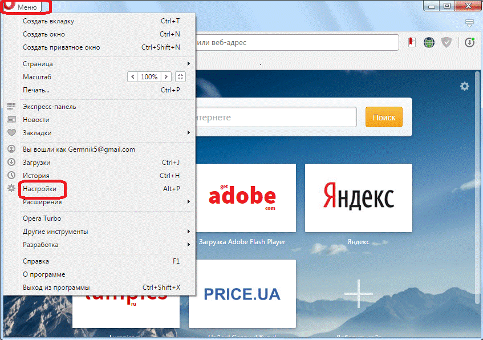Click the gray shield icon in toolbar
Viewport: 483px width, 340px height.
pos(447,43)
